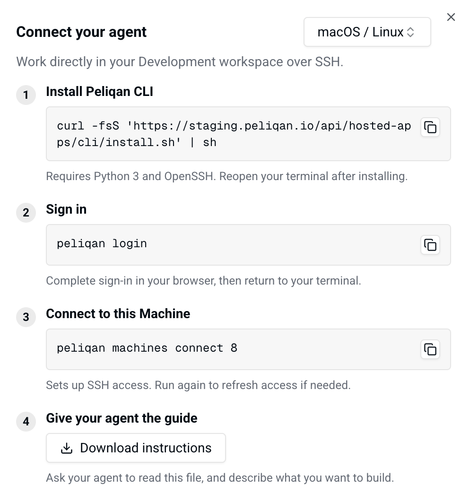Click the Download instructions button

136,448
